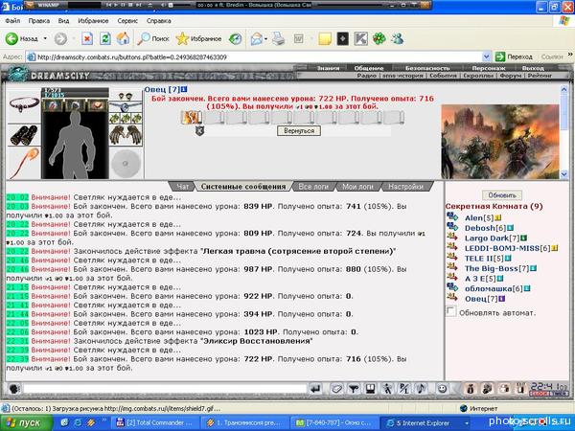Screen dimensions: 575x431
Task: Go to the Home page icon
Action: (x=124, y=38)
